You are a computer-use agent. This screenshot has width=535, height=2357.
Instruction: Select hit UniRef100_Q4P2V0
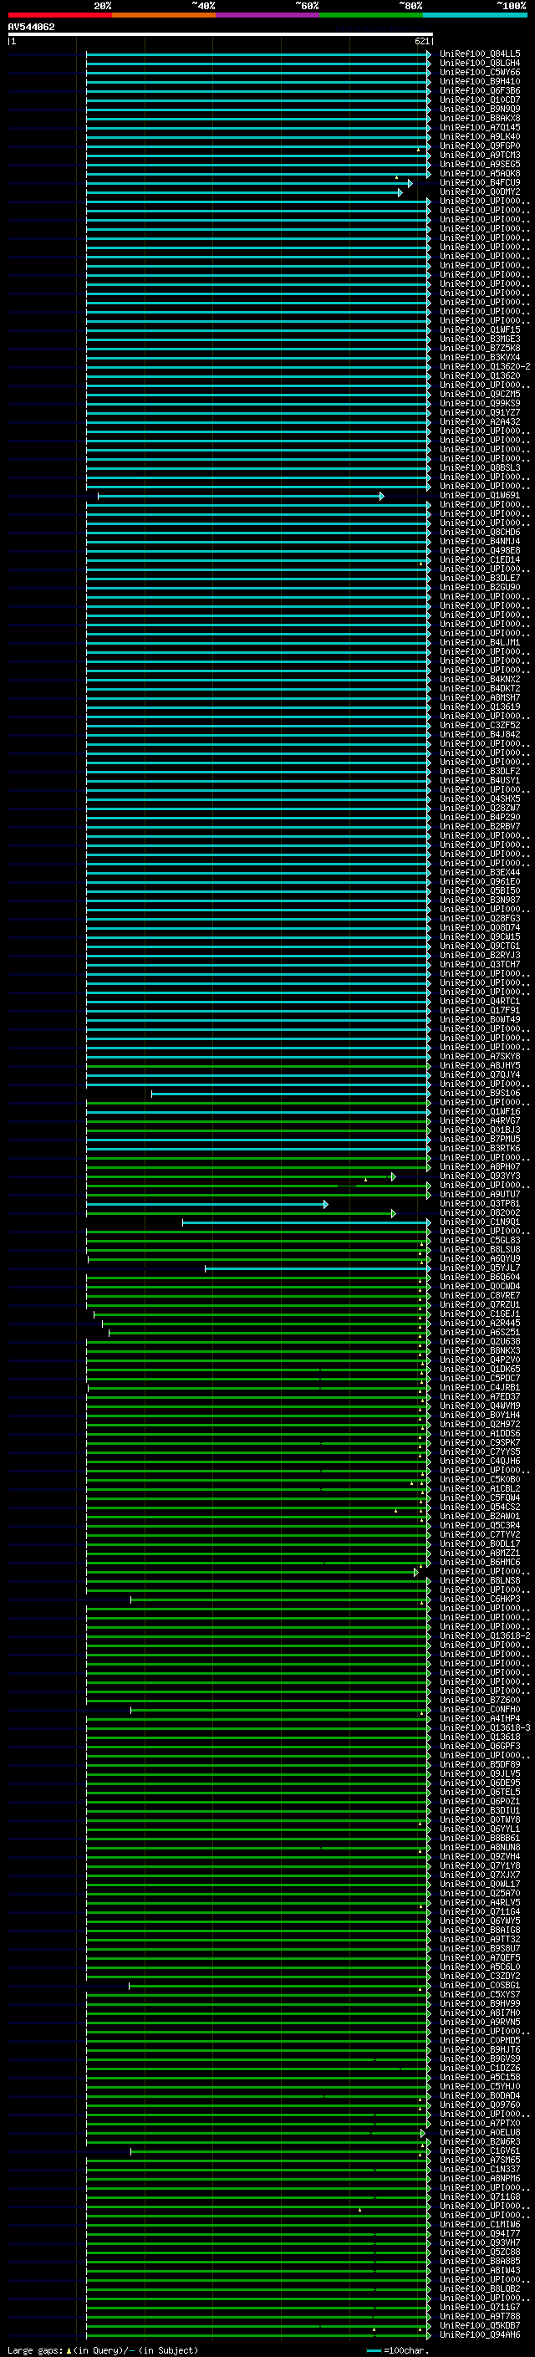480,1360
